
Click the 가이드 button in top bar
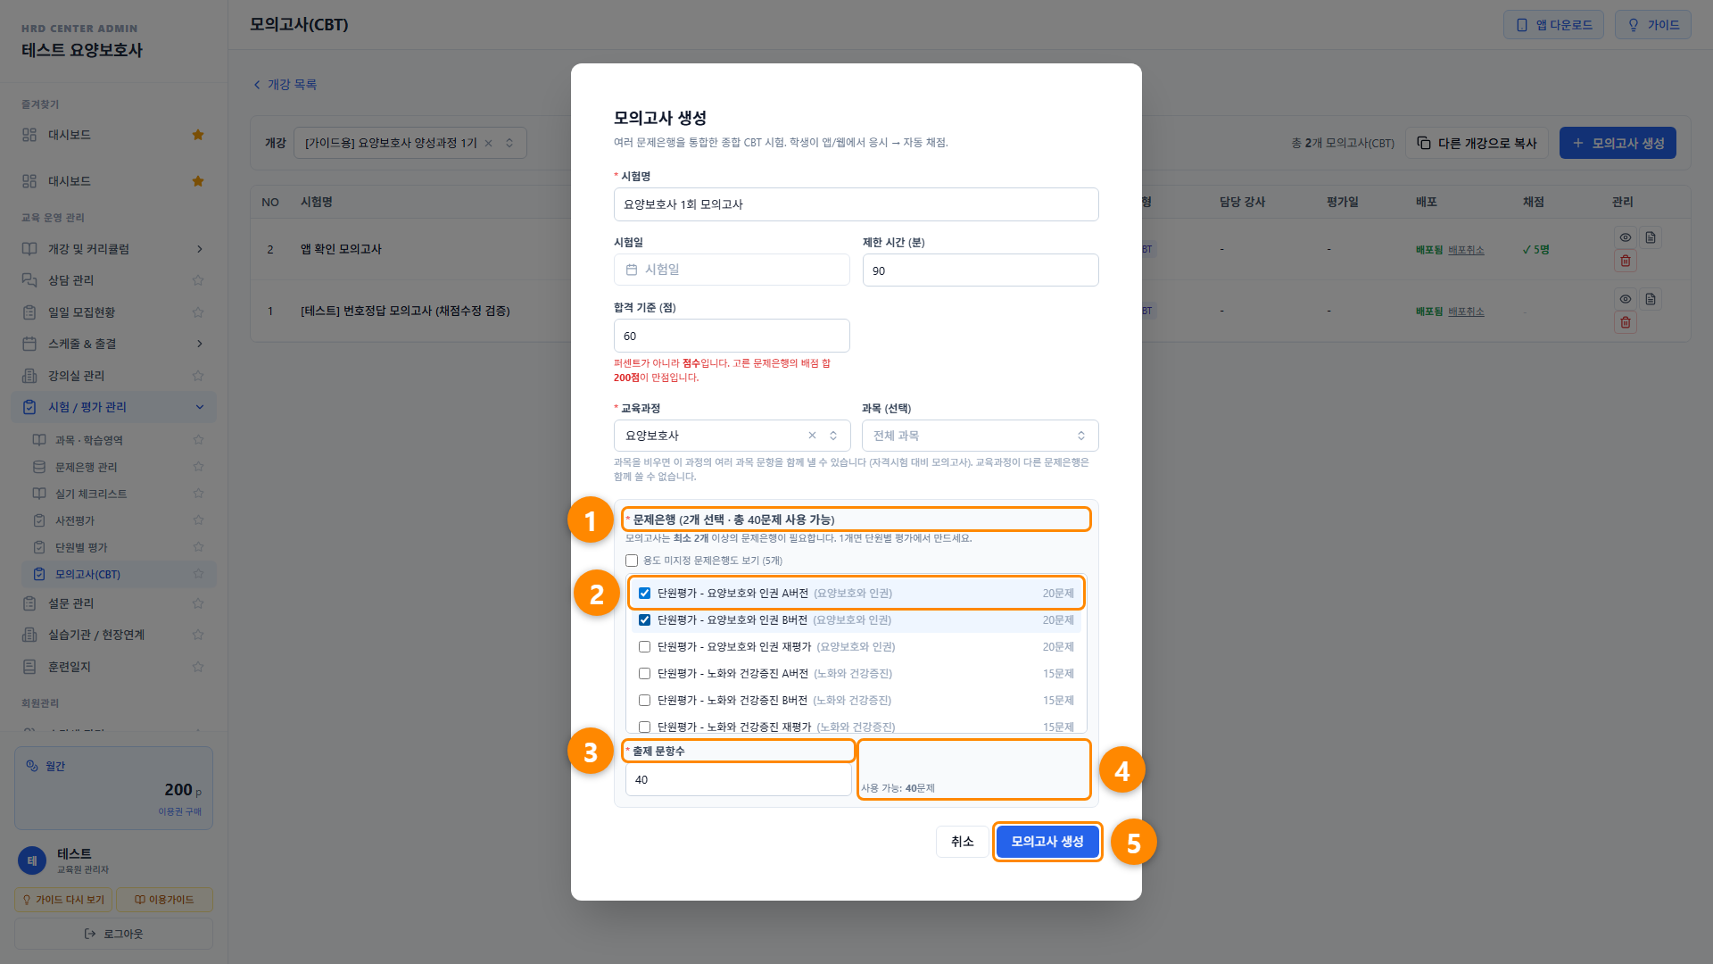(1652, 25)
